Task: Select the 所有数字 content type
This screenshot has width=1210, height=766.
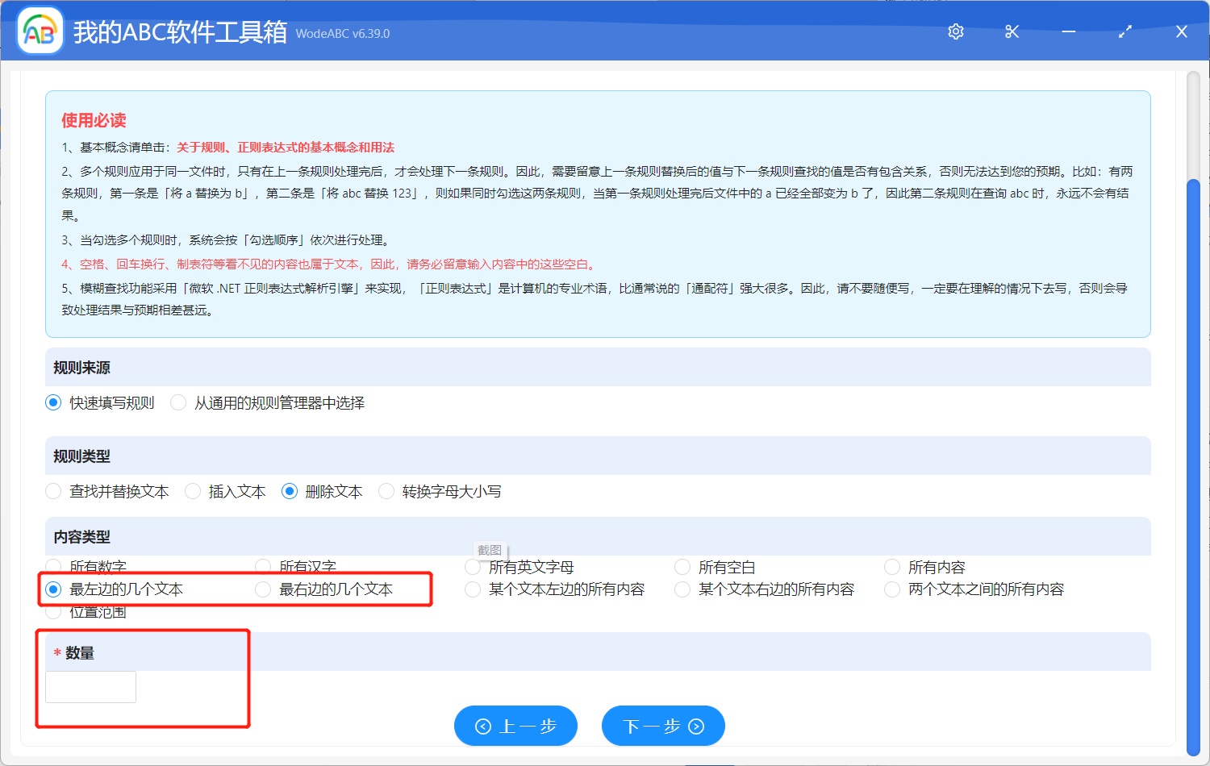Action: pos(53,566)
